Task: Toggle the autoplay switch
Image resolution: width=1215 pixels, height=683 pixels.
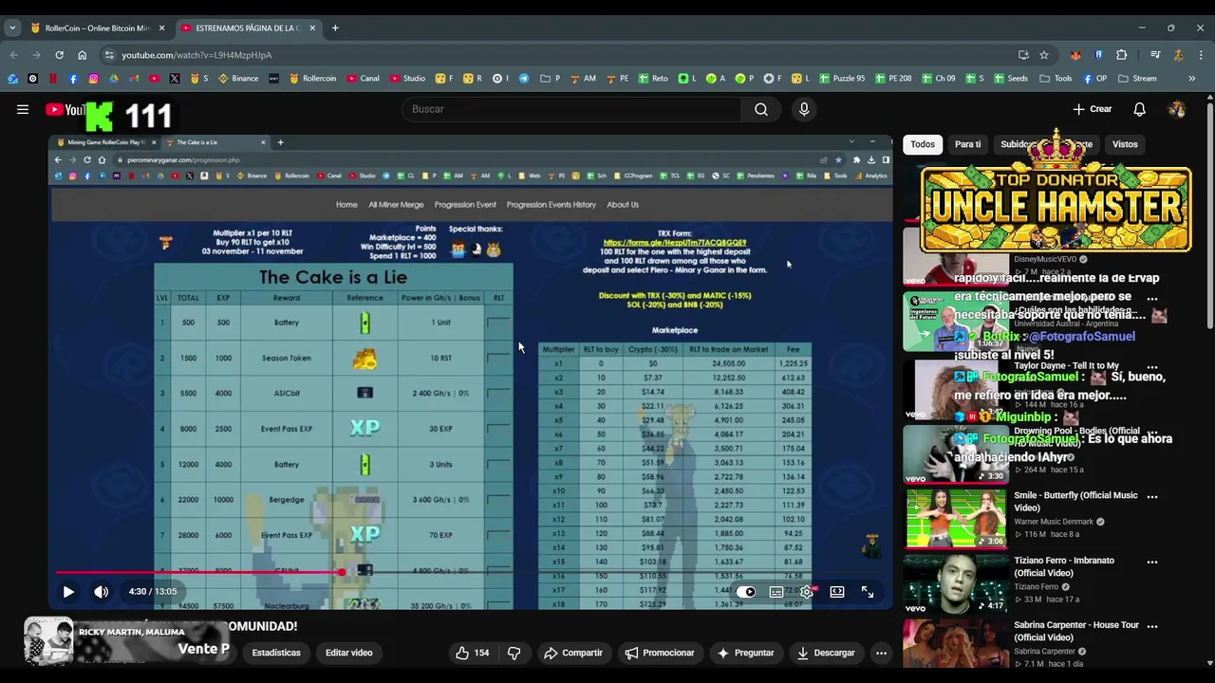Action: coord(746,592)
